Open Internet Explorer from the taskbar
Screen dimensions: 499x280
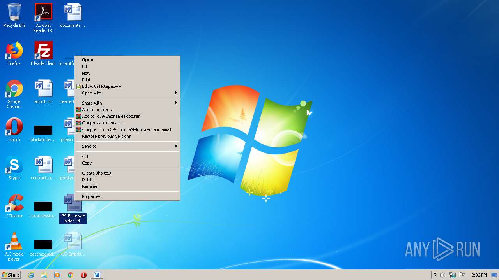31,275
